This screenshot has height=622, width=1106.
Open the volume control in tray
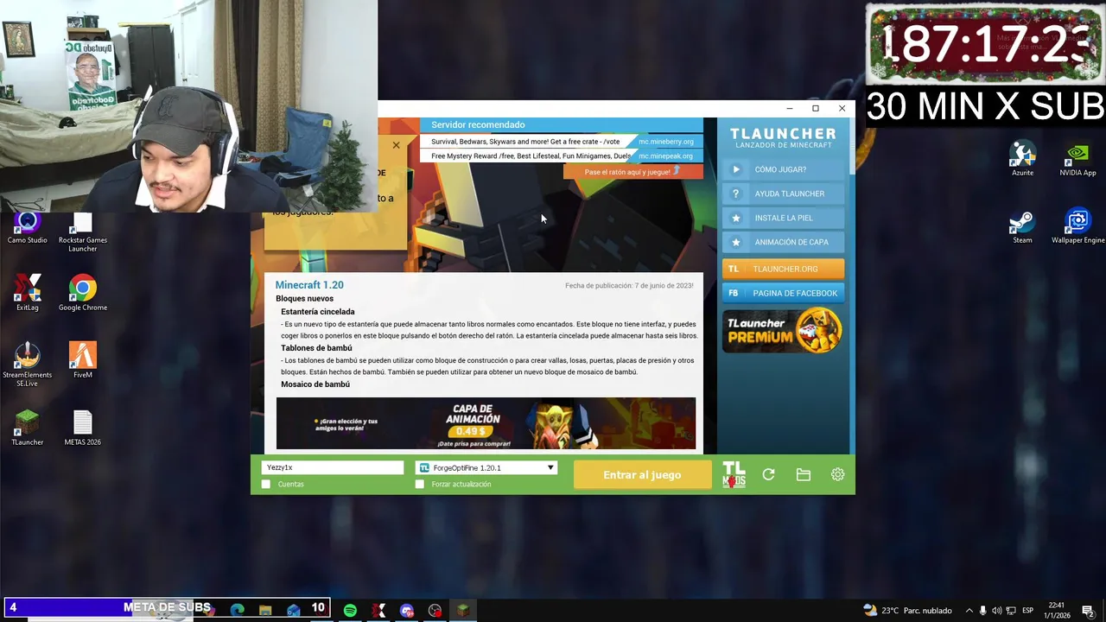coord(997,611)
